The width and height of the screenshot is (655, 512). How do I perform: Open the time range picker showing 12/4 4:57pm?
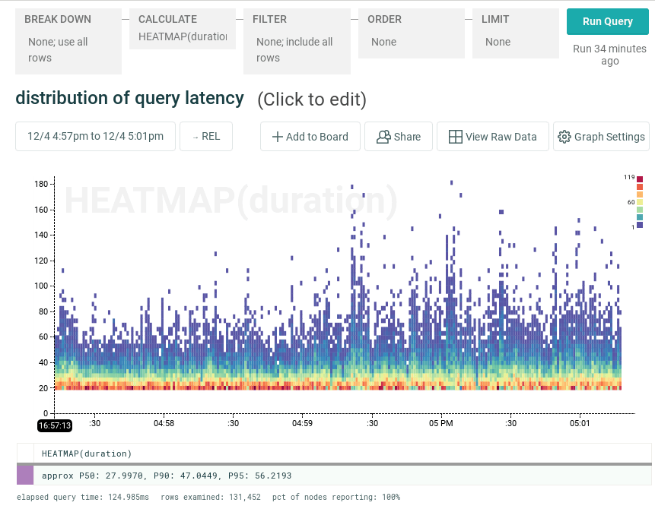pyautogui.click(x=95, y=137)
